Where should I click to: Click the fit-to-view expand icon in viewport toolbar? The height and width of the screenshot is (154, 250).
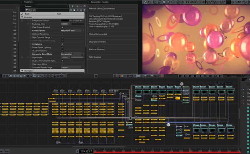[x=239, y=2]
